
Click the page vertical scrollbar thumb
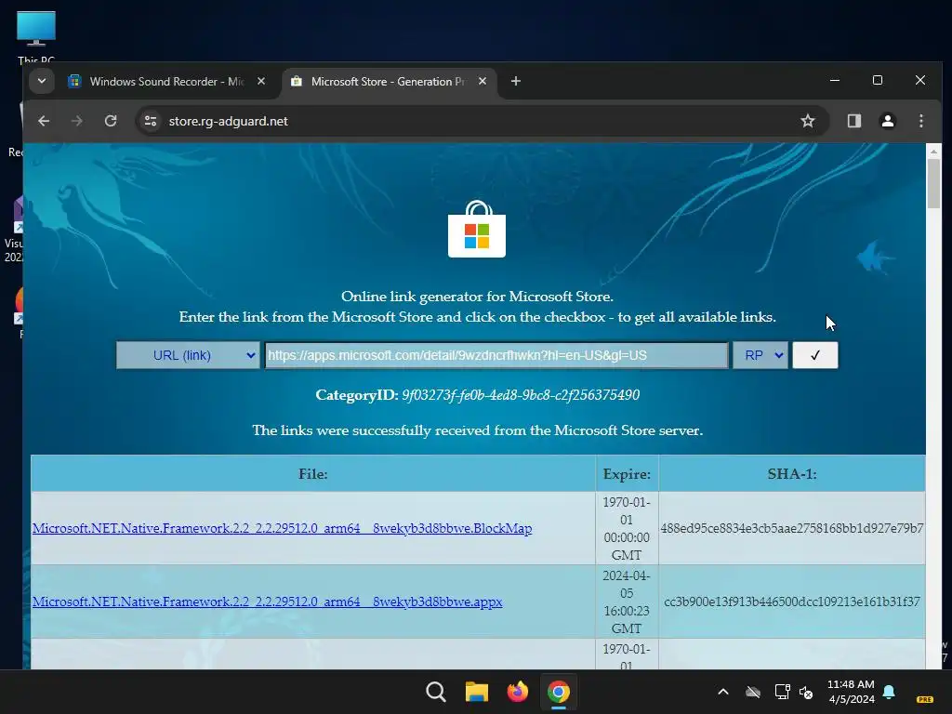[x=933, y=183]
